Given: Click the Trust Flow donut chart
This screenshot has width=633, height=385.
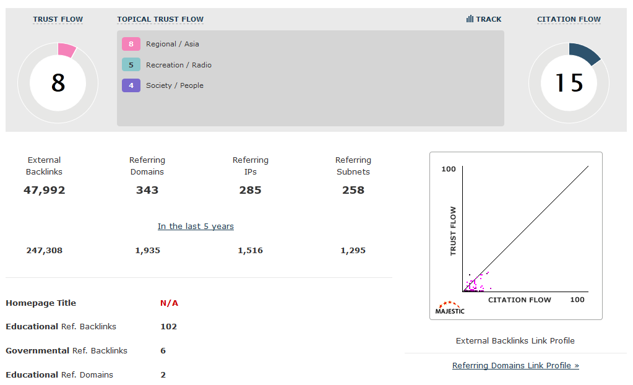Looking at the screenshot, I should [58, 83].
